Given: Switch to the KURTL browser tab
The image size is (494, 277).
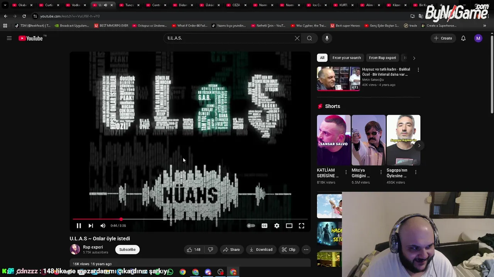Looking at the screenshot, I should click(x=343, y=5).
